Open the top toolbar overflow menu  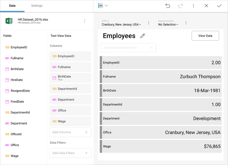click(193, 6)
